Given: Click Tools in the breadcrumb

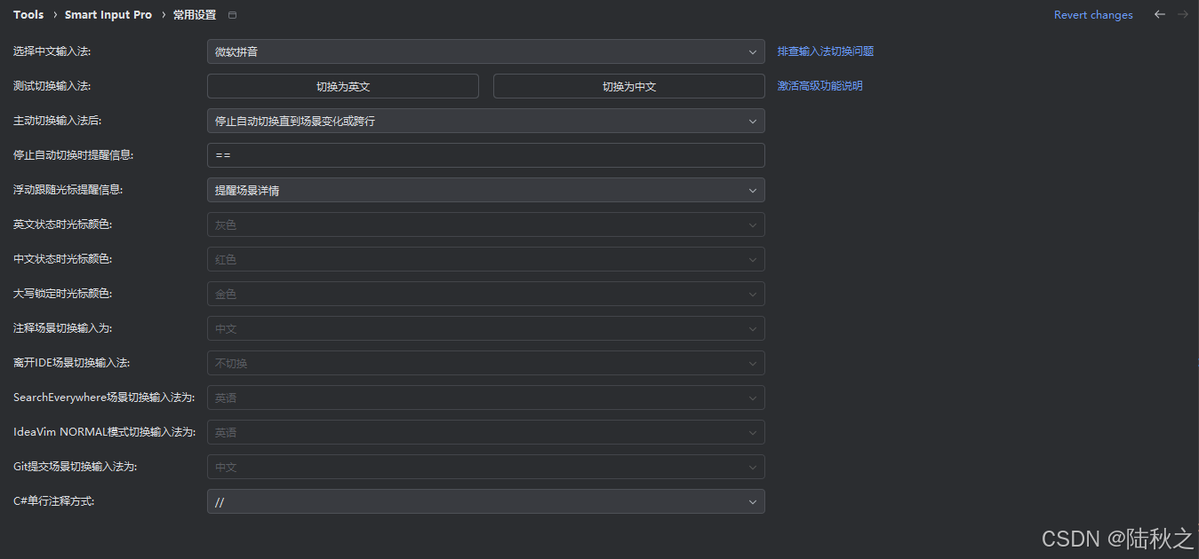Looking at the screenshot, I should coord(28,15).
